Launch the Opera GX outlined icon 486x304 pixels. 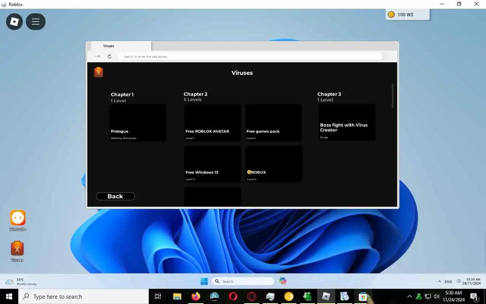point(251,296)
